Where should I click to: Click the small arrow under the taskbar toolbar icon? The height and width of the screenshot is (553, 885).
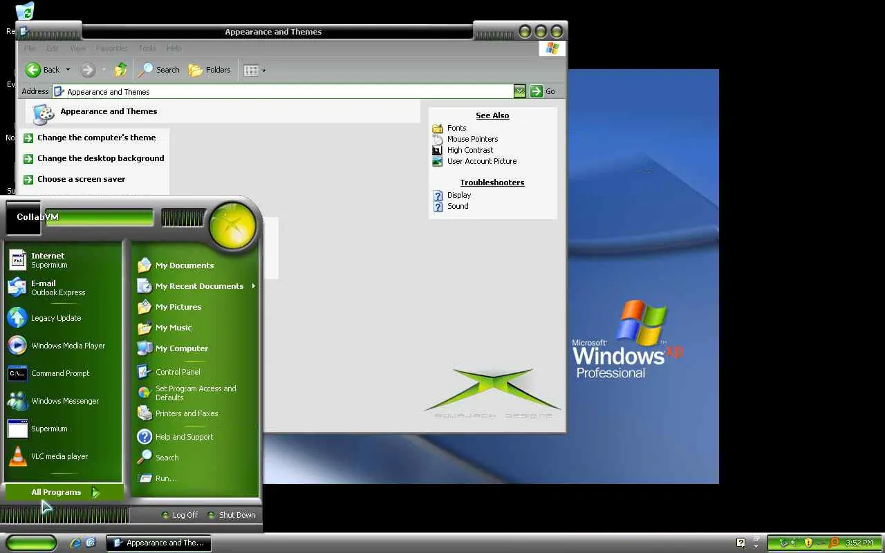[x=756, y=546]
